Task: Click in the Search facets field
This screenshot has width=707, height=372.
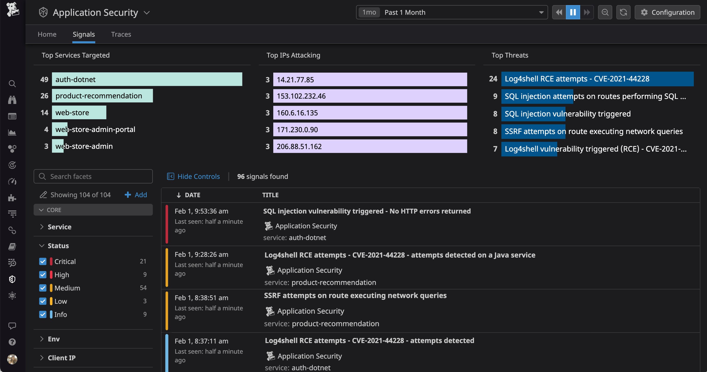Action: pyautogui.click(x=93, y=176)
